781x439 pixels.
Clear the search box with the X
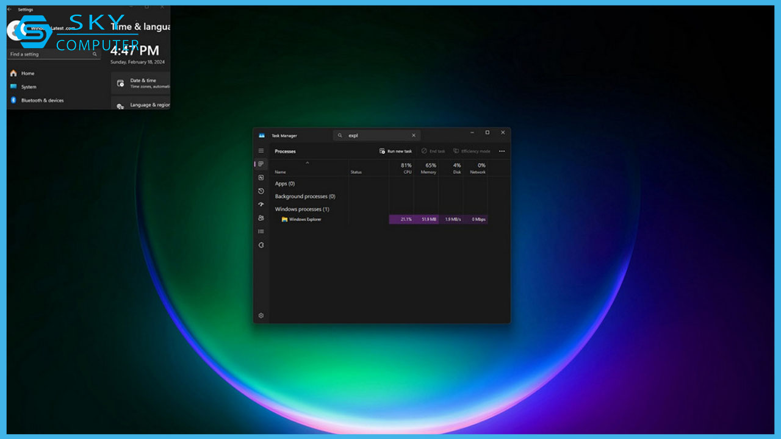[x=413, y=135]
